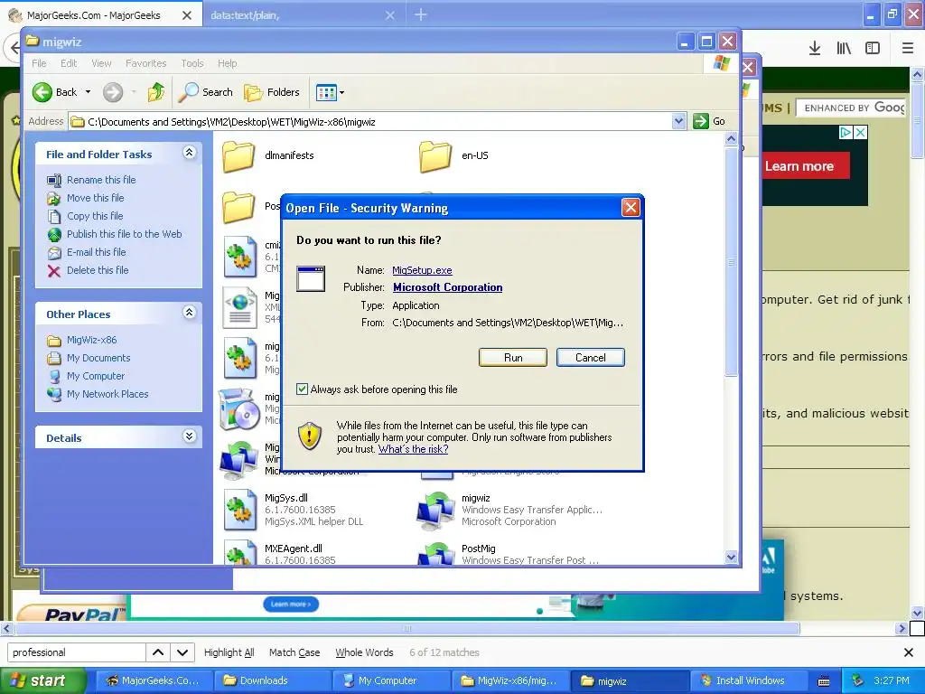
Task: Open the Views icon in Explorer toolbar
Action: 326,92
